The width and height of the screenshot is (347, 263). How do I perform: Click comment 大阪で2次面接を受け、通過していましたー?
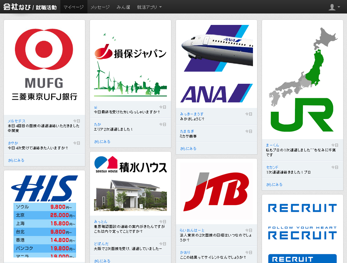point(128,248)
